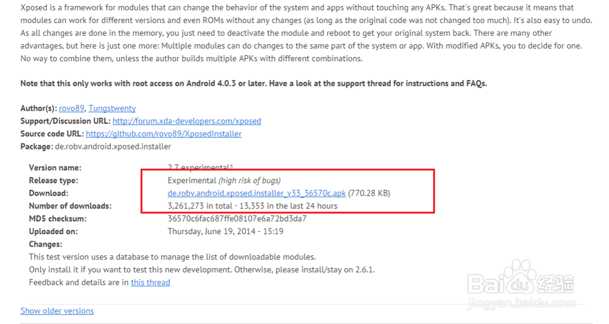Image resolution: width=609 pixels, height=324 pixels.
Task: Click the "Experimental (high risk of bugs)" text
Action: [224, 181]
